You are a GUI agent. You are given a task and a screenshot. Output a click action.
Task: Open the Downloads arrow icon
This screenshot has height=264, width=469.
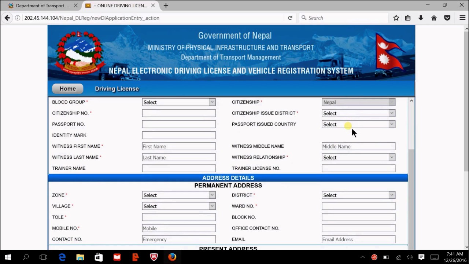tap(421, 18)
